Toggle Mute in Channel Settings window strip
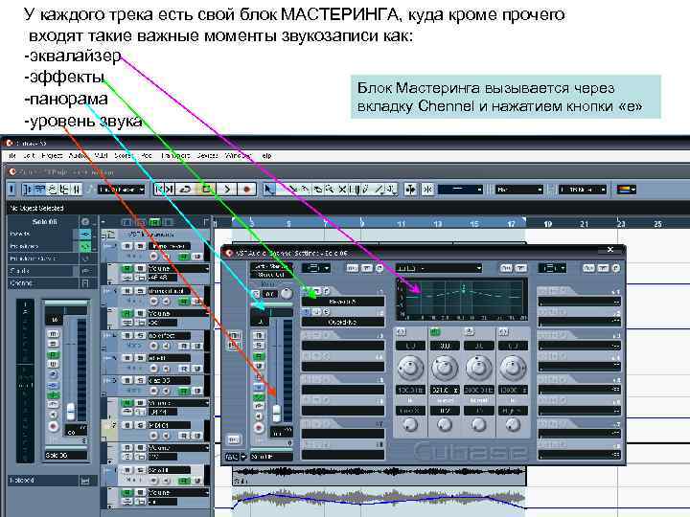Screen dimensions: 690x517 259,335
